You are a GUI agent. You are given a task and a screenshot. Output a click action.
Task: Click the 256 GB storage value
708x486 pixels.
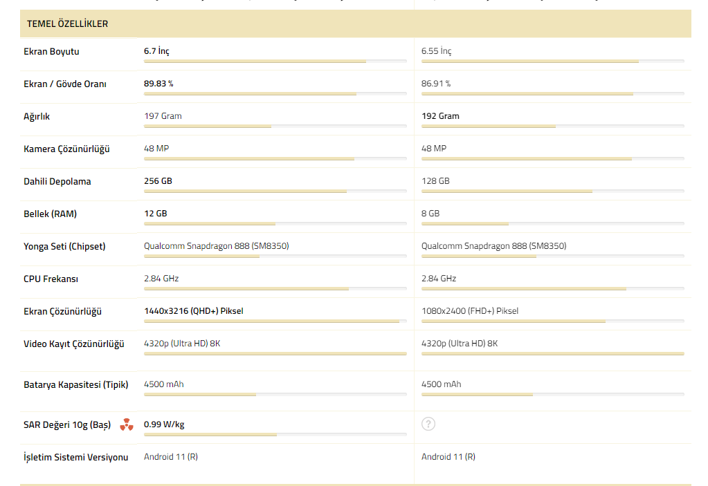pyautogui.click(x=158, y=181)
